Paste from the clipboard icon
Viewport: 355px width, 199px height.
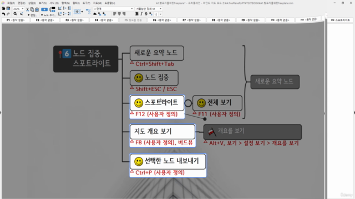37,9
